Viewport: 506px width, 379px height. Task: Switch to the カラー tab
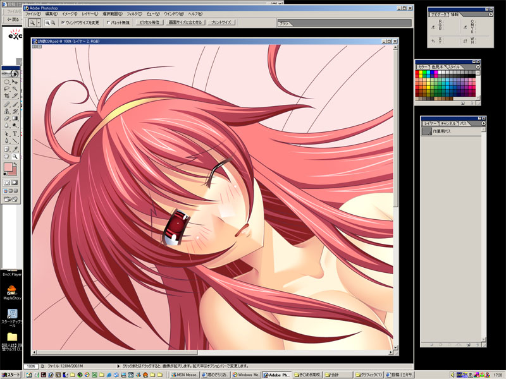pos(423,67)
